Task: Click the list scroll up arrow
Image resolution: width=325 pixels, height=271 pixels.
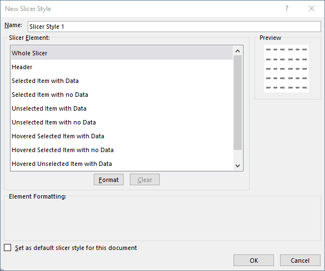Action: (x=237, y=51)
